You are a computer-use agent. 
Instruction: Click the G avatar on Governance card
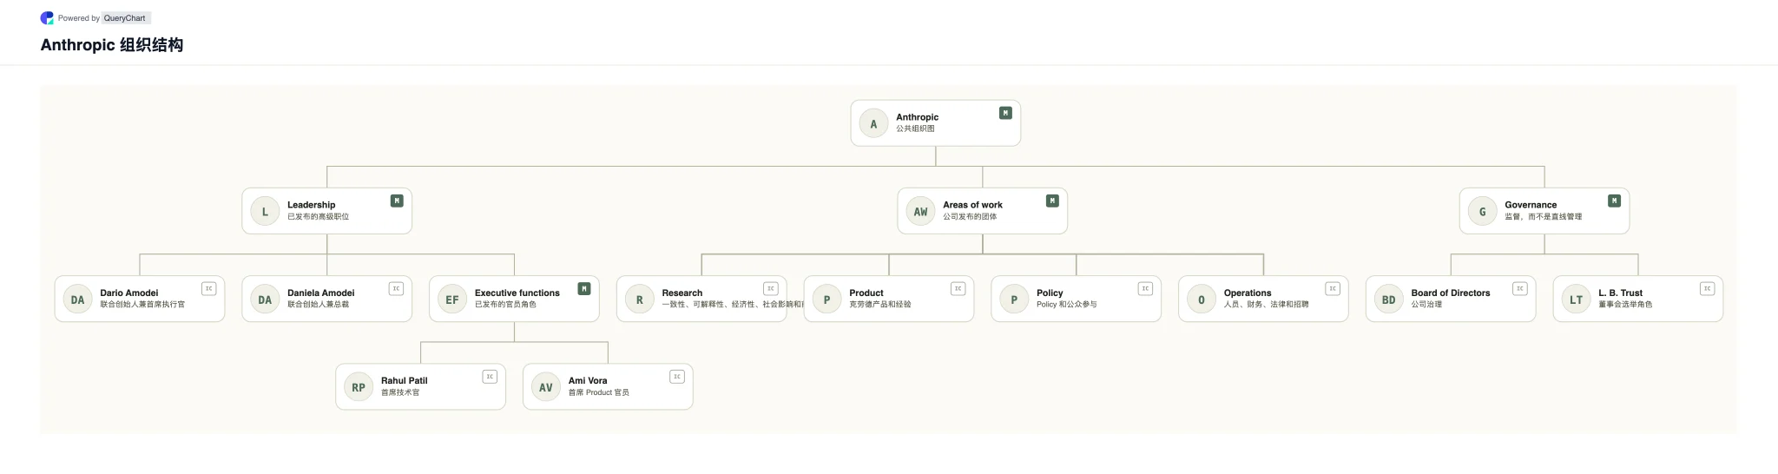click(x=1482, y=212)
